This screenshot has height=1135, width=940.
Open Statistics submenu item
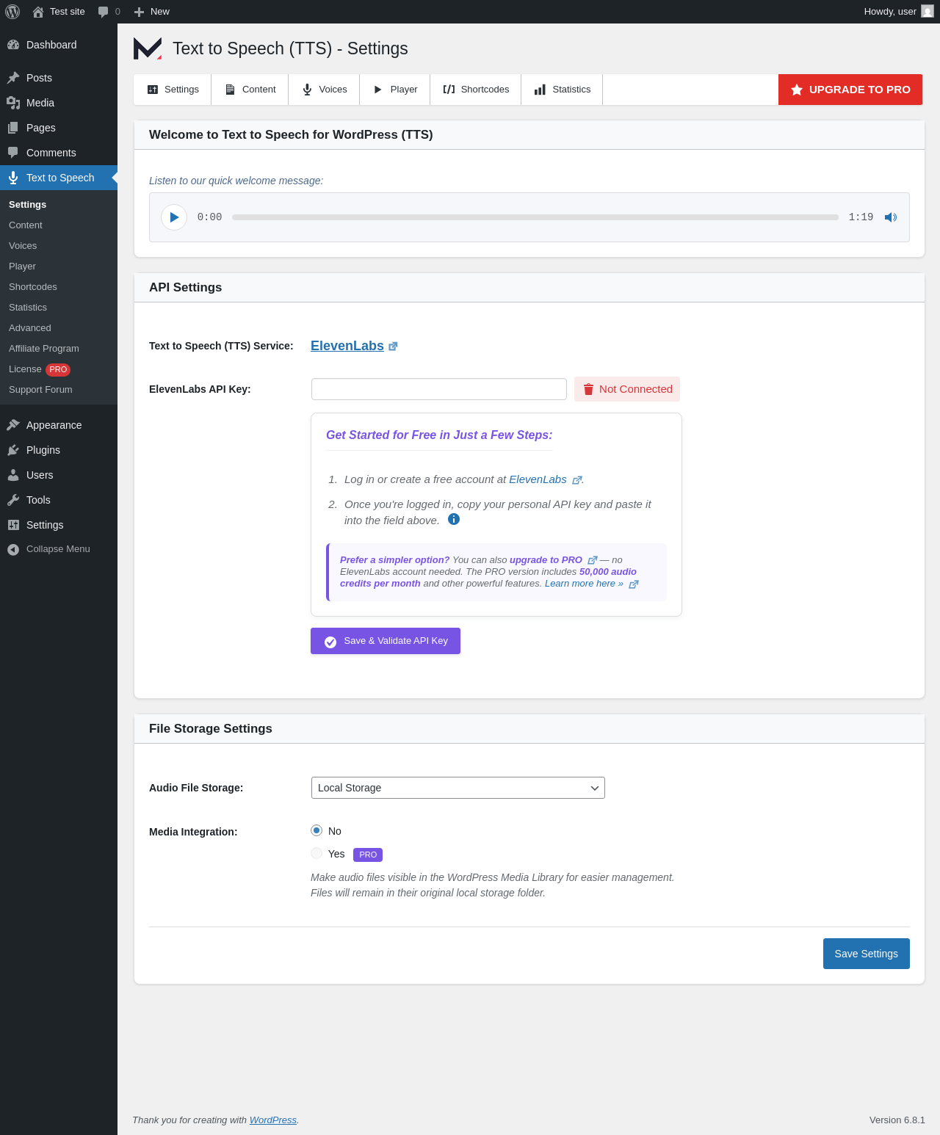tap(59, 308)
